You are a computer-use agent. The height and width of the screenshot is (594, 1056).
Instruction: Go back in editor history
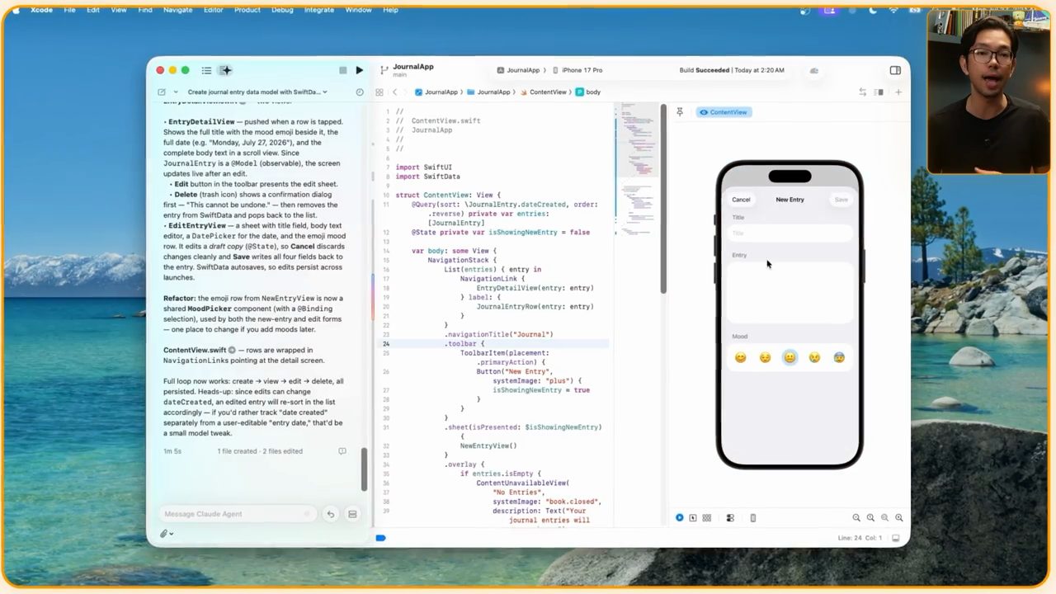pos(395,92)
